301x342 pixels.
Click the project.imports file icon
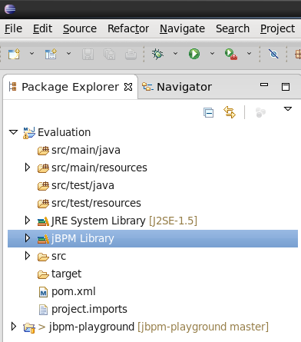(x=43, y=310)
